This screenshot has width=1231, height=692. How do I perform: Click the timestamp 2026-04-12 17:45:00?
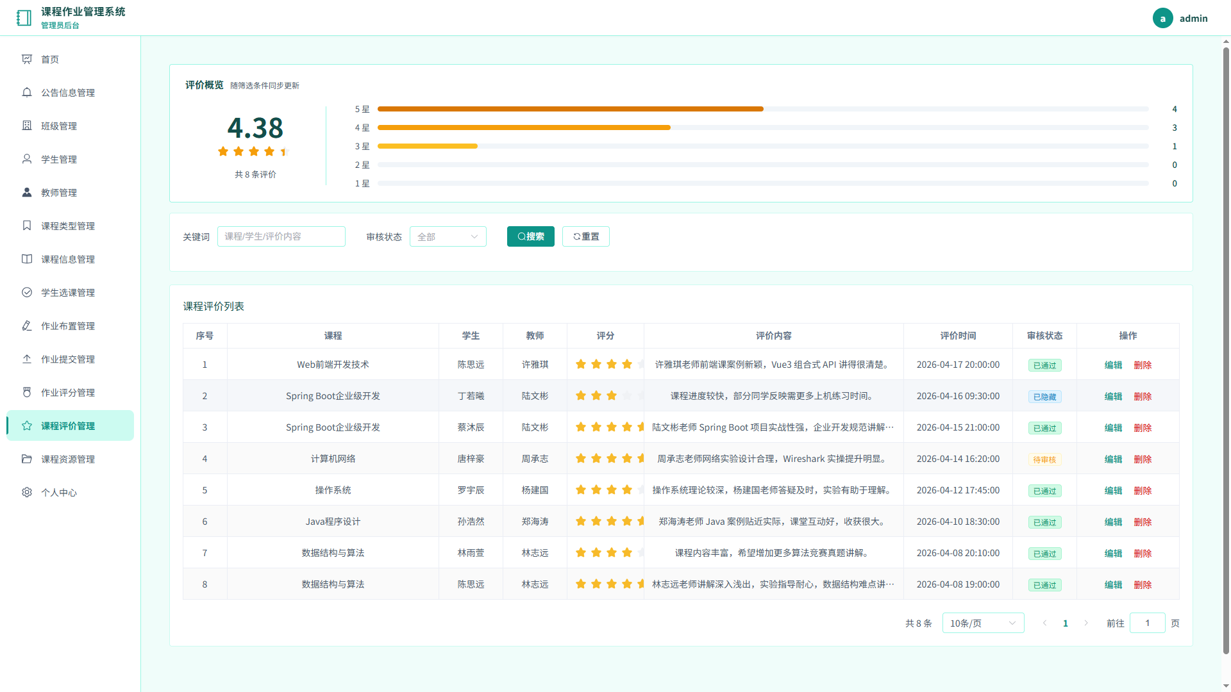point(958,490)
